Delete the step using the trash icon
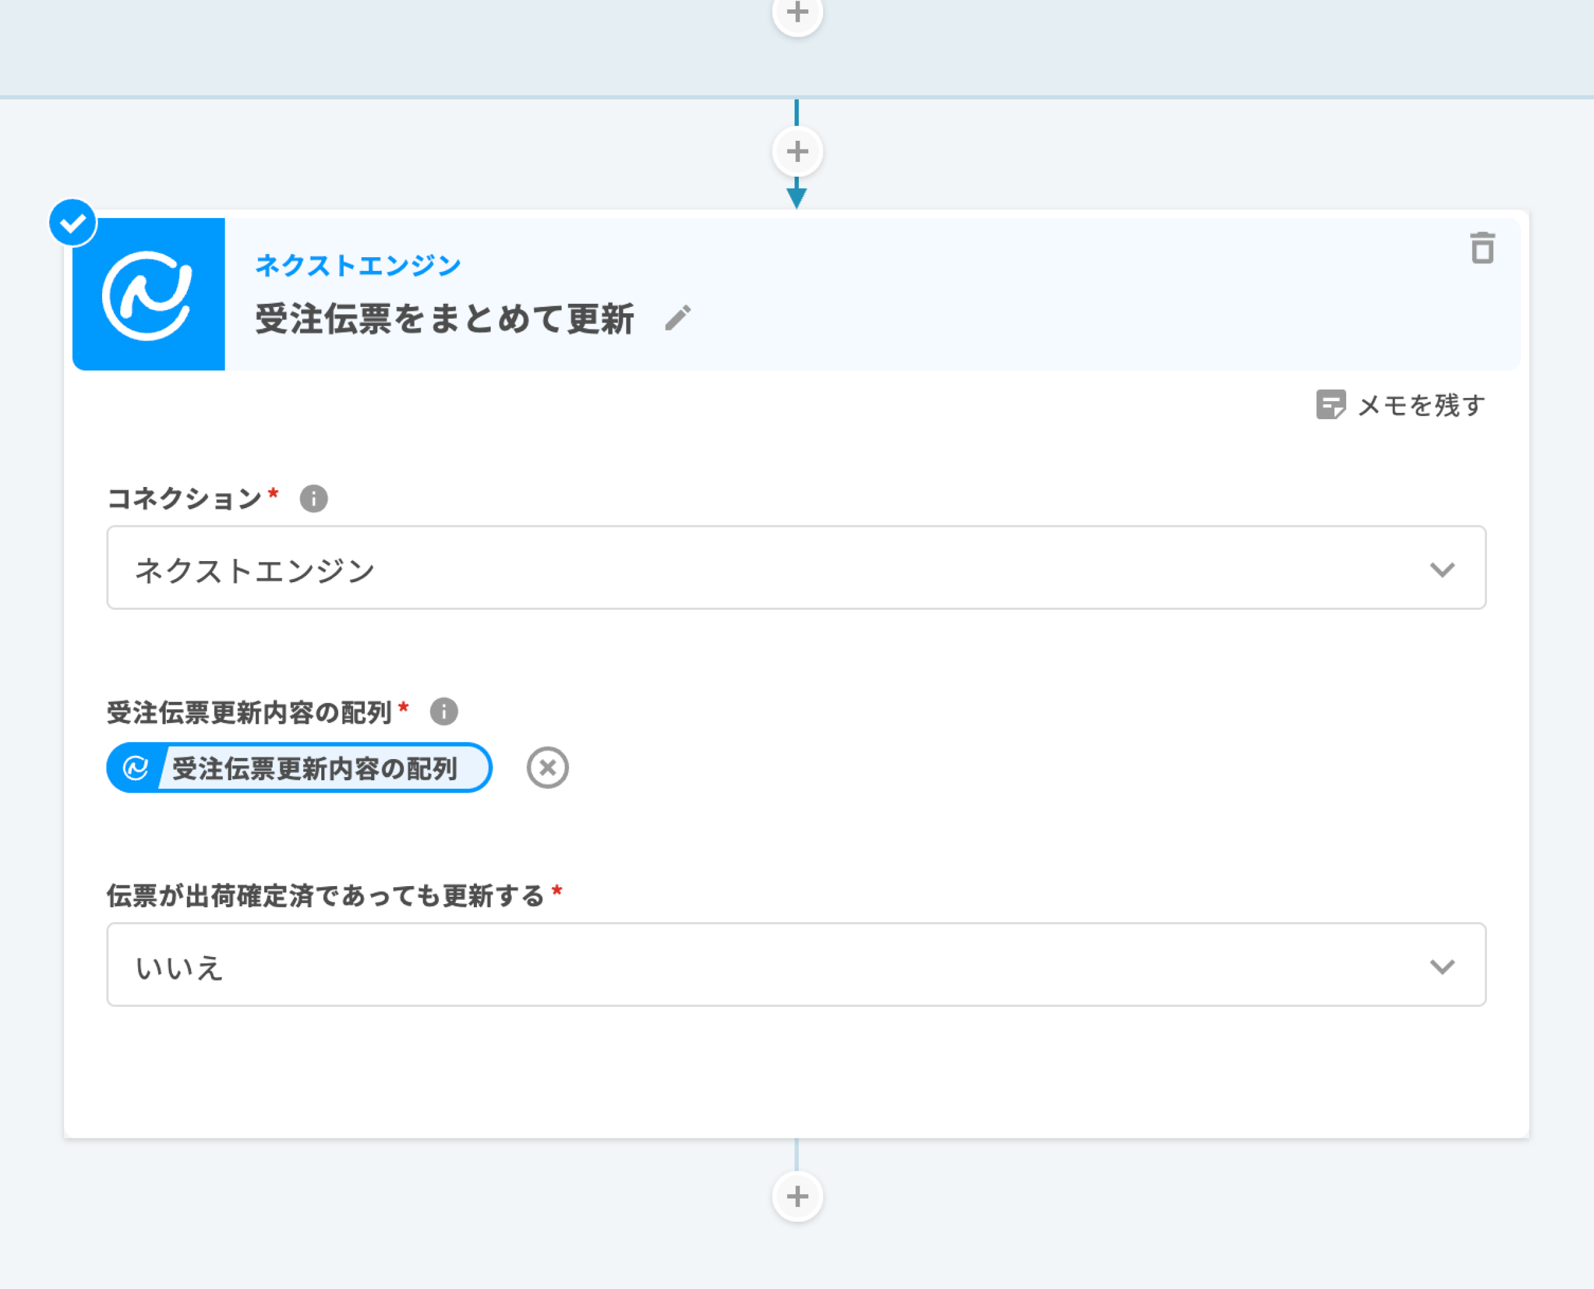Image resolution: width=1594 pixels, height=1289 pixels. (1482, 248)
